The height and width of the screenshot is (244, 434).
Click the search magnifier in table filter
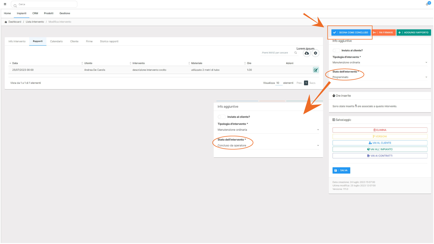pos(296,53)
